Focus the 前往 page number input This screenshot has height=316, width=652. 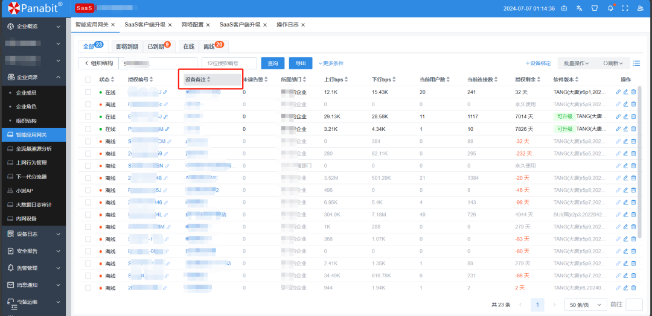point(634,305)
